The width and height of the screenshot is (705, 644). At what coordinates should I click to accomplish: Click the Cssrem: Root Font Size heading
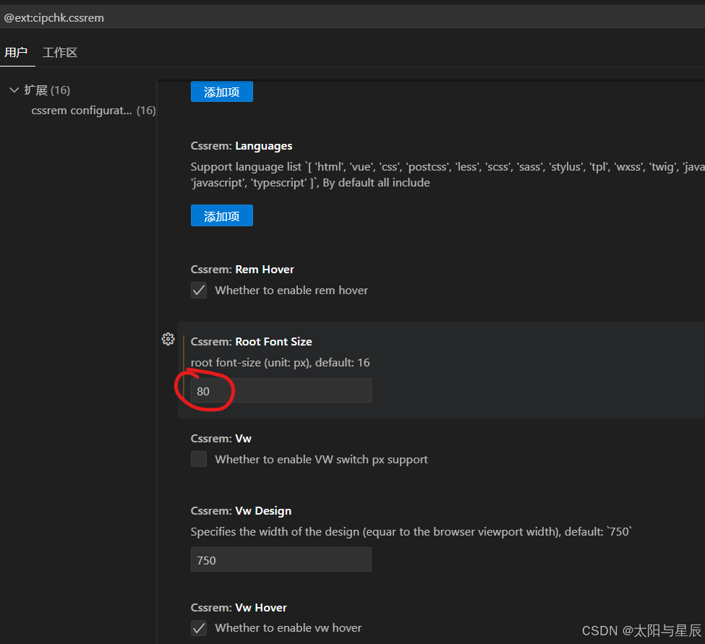click(x=252, y=342)
